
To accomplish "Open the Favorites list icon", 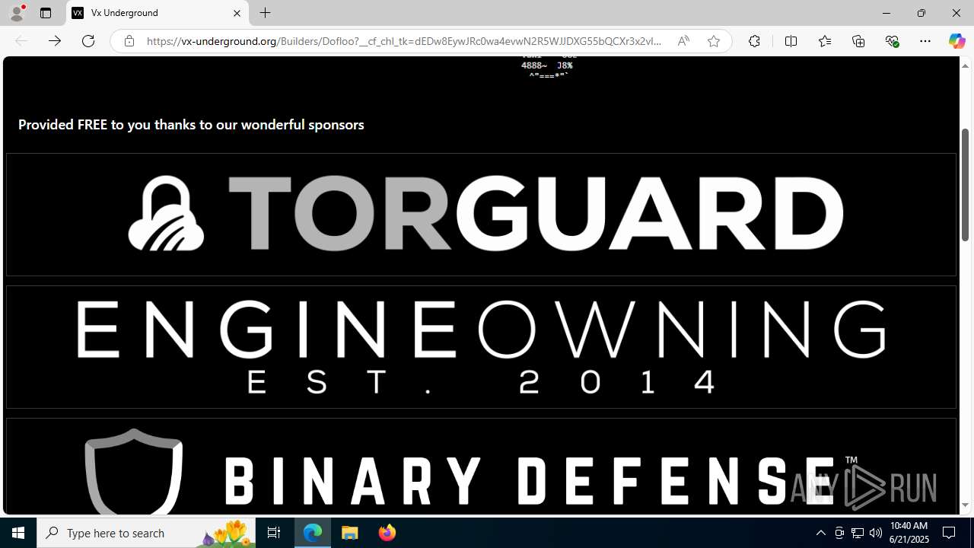I will tap(824, 41).
